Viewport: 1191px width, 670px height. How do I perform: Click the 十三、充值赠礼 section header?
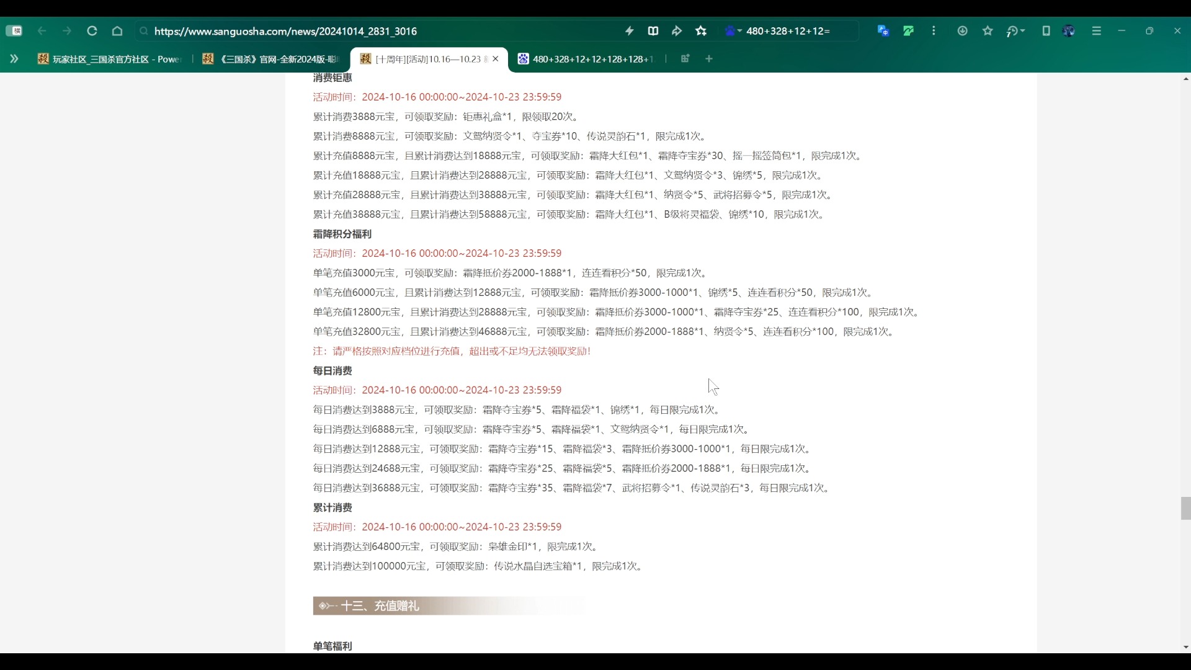pos(449,606)
